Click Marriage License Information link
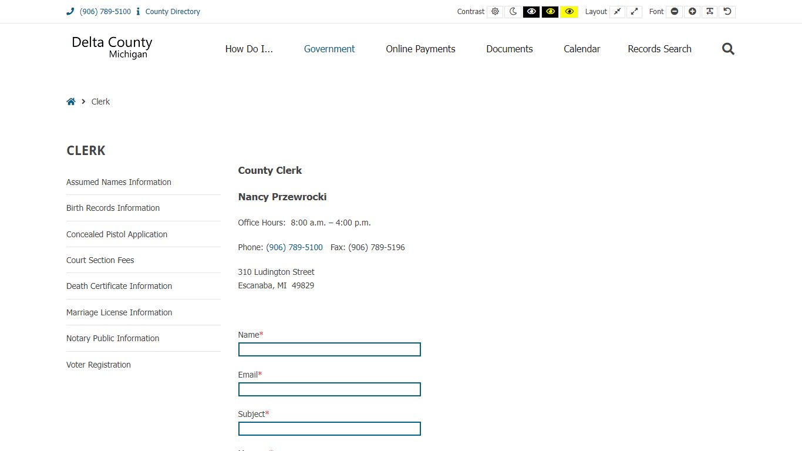 pos(119,312)
